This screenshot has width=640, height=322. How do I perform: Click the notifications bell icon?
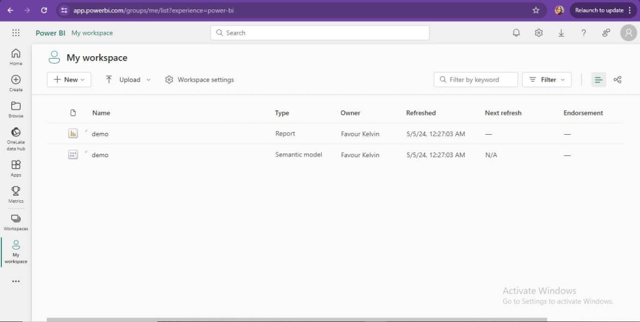[516, 33]
